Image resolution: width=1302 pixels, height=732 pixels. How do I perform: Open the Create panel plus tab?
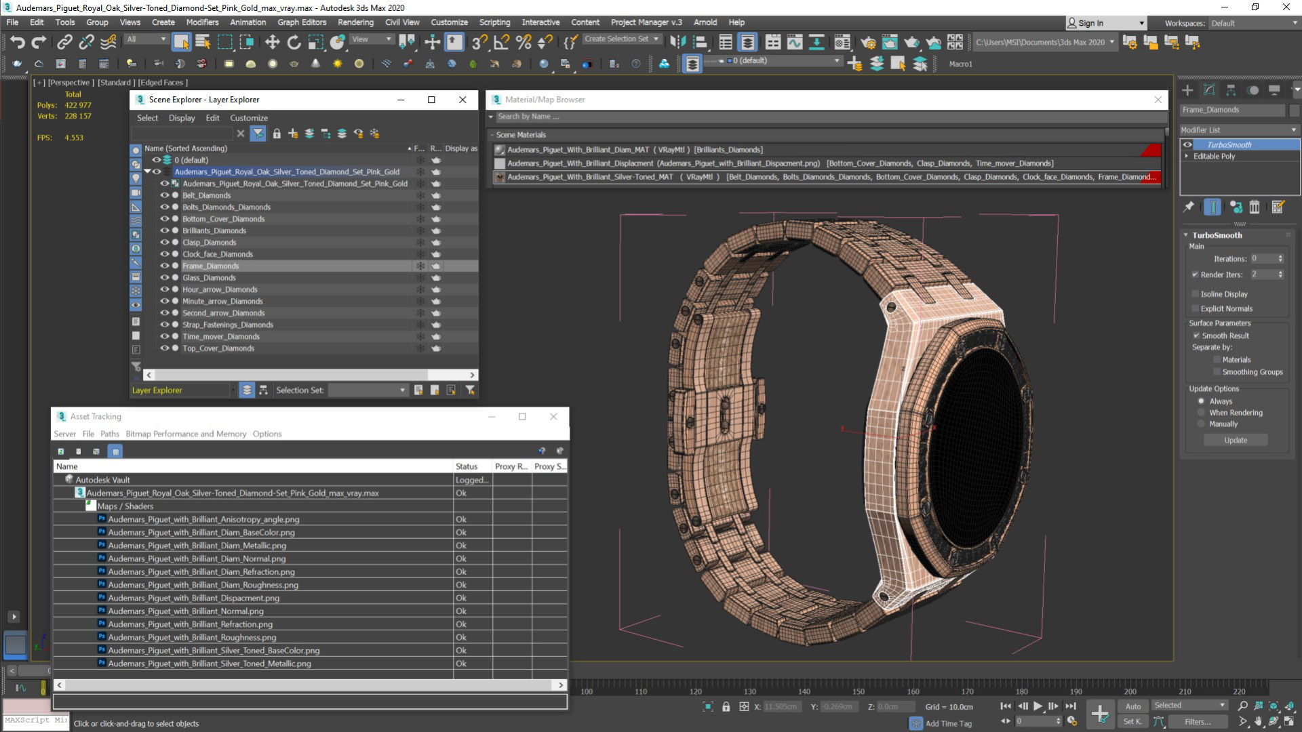(1187, 90)
